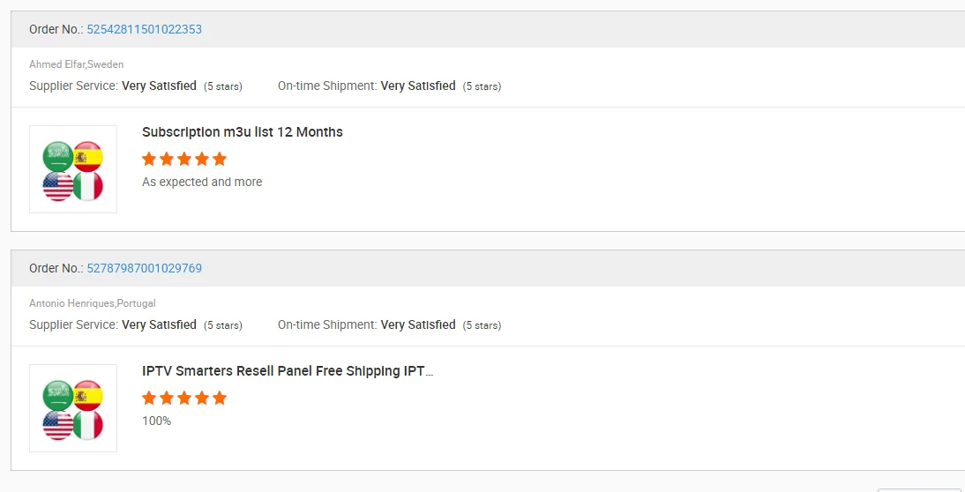Click the USA flag in the IPTV Smarters thumbnail
The width and height of the screenshot is (965, 492).
click(x=58, y=425)
